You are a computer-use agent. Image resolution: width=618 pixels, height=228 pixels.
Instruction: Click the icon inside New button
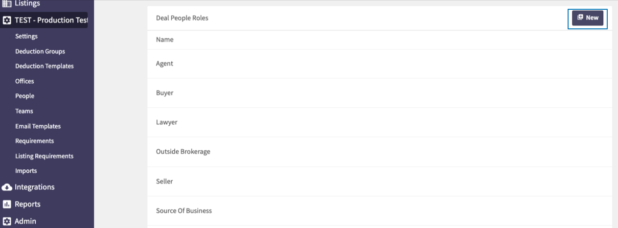tap(580, 18)
